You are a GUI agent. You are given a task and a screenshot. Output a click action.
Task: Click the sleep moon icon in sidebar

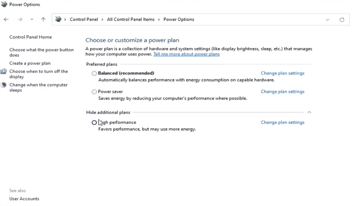3,85
